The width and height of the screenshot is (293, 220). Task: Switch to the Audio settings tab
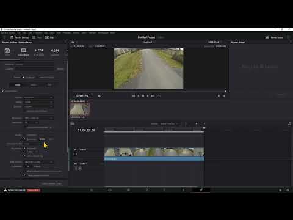[x=34, y=85]
